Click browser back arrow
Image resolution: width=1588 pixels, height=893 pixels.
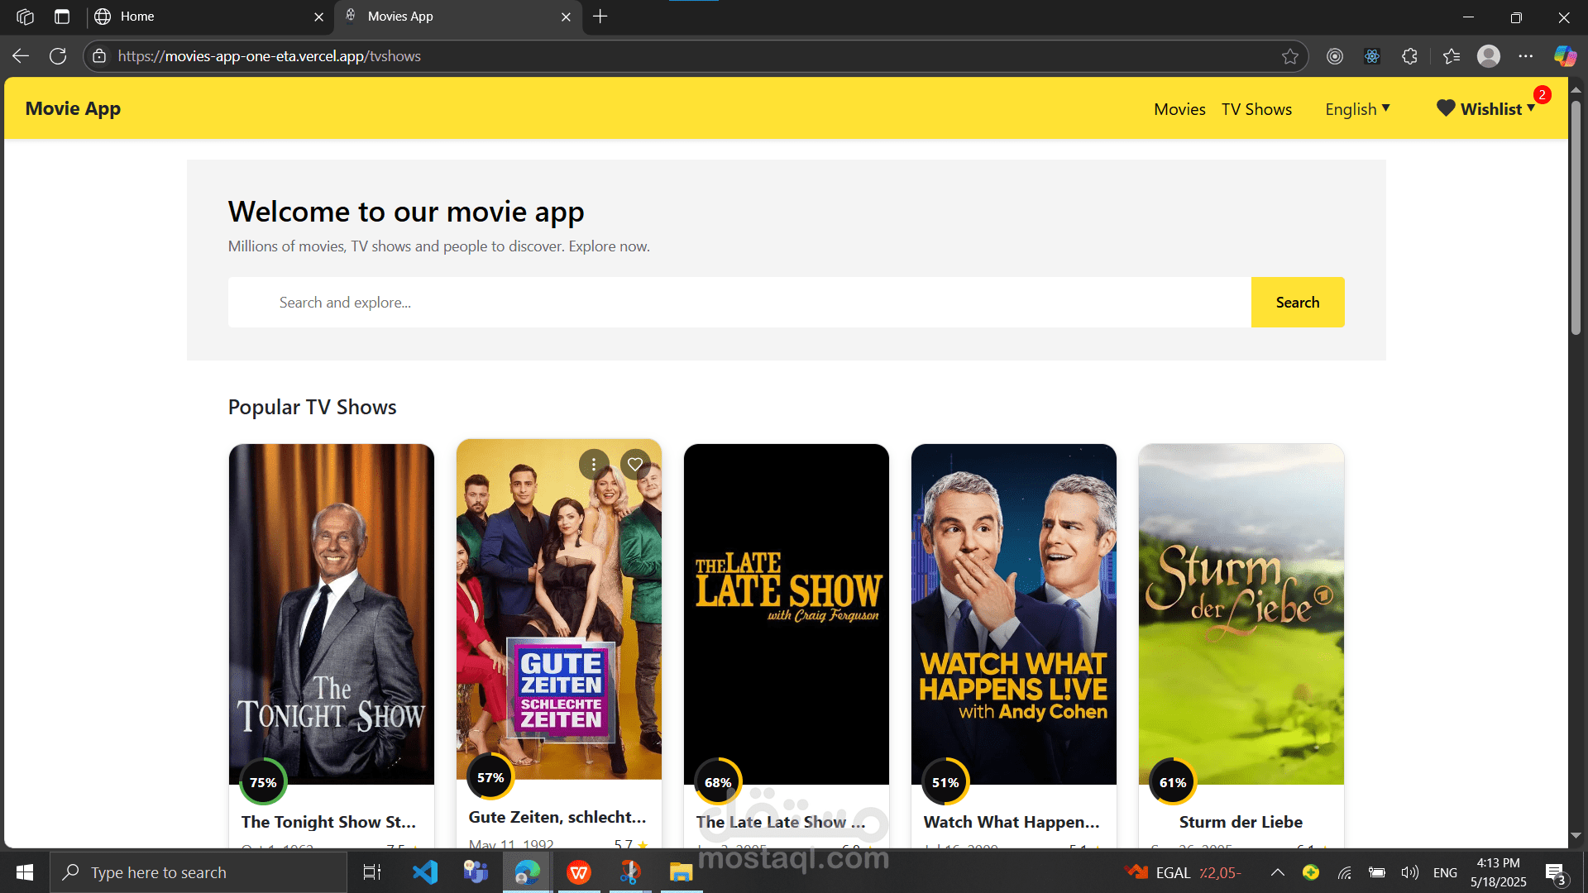point(21,56)
